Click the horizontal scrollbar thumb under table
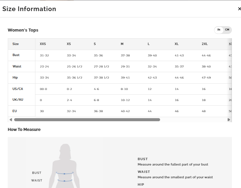Screen dimensions: 241x188 [x=87, y=120]
